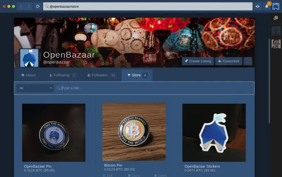This screenshot has width=282, height=177.
Task: Click the 0.0071 BTC ($3.00) price
Action: (x=200, y=170)
